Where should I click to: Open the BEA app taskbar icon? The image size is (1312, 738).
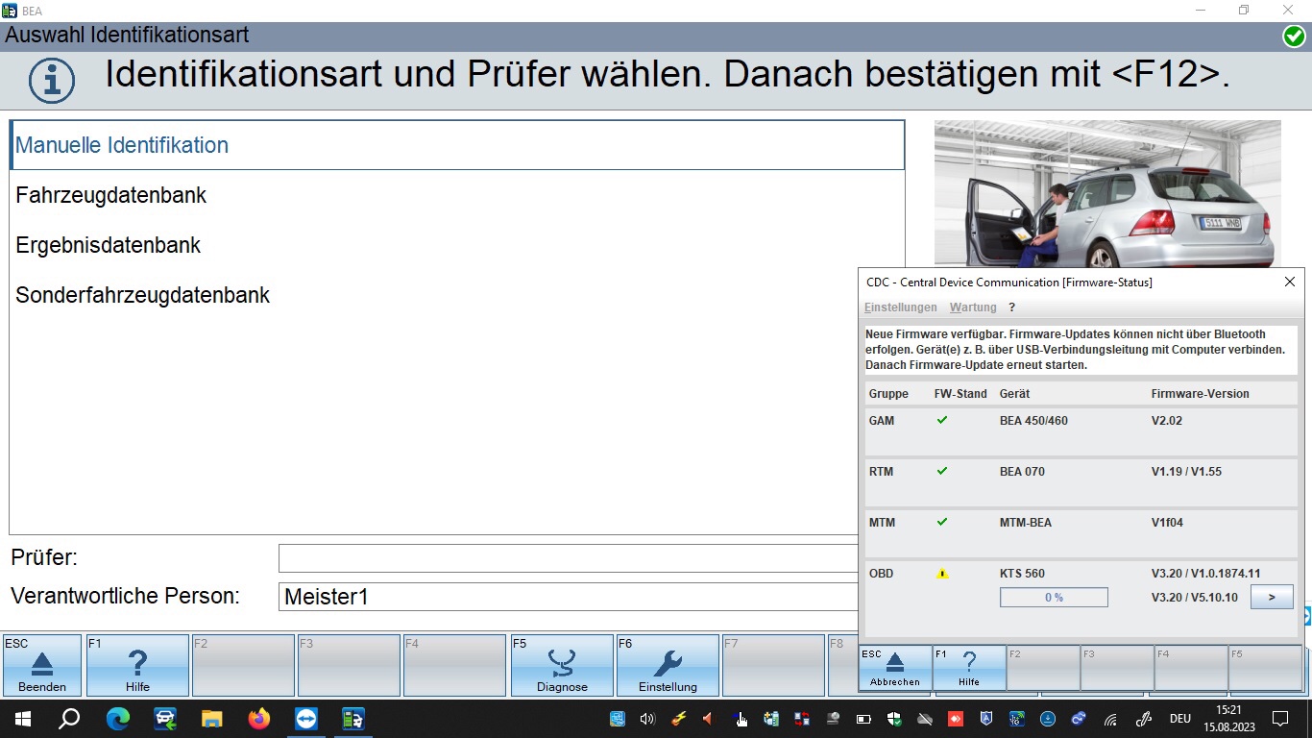tap(353, 718)
